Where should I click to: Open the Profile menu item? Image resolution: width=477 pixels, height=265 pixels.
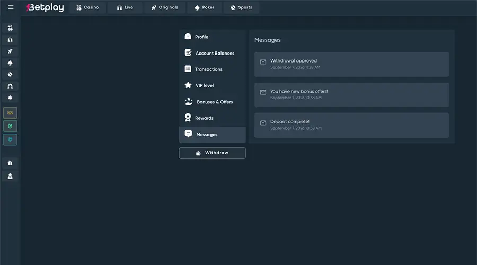(x=213, y=37)
